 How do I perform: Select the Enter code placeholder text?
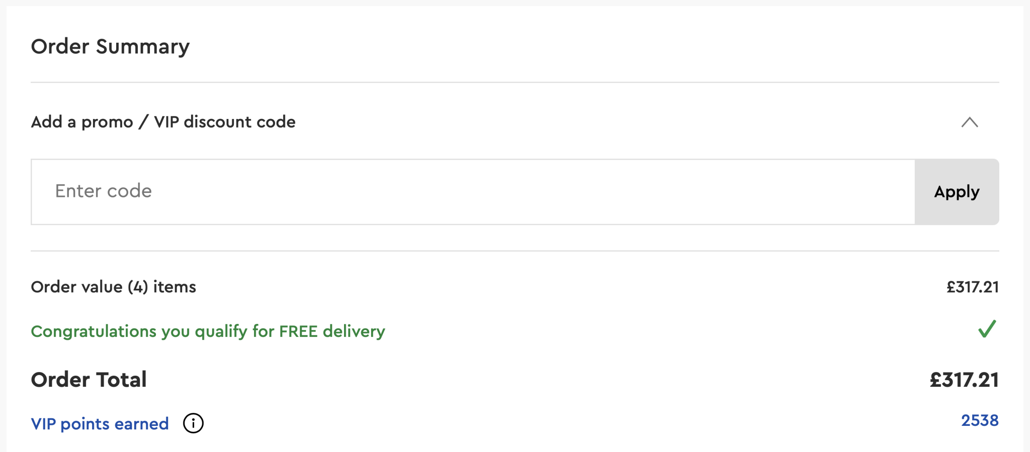pyautogui.click(x=103, y=191)
